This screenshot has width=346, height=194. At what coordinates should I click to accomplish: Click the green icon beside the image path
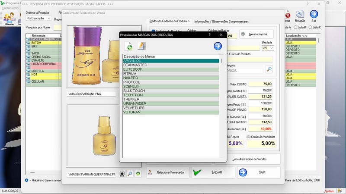pos(138,174)
